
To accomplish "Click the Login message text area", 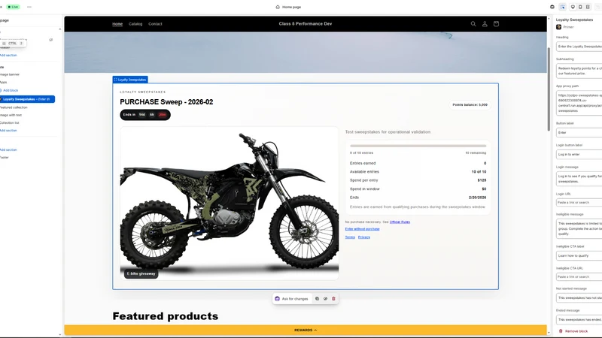I will pos(579,179).
